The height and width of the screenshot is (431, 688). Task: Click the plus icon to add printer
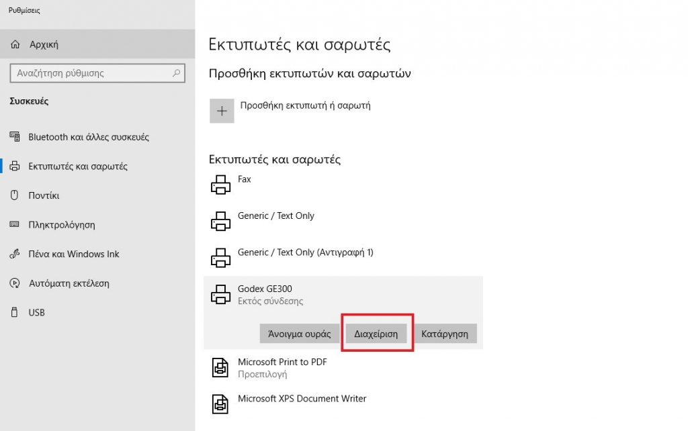[222, 111]
